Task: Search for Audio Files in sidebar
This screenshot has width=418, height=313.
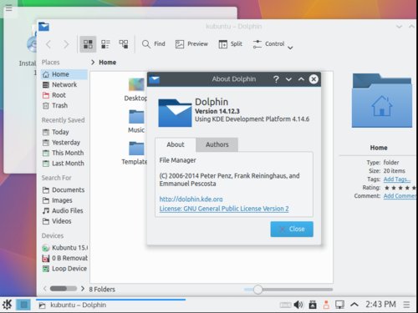Action: (64, 210)
